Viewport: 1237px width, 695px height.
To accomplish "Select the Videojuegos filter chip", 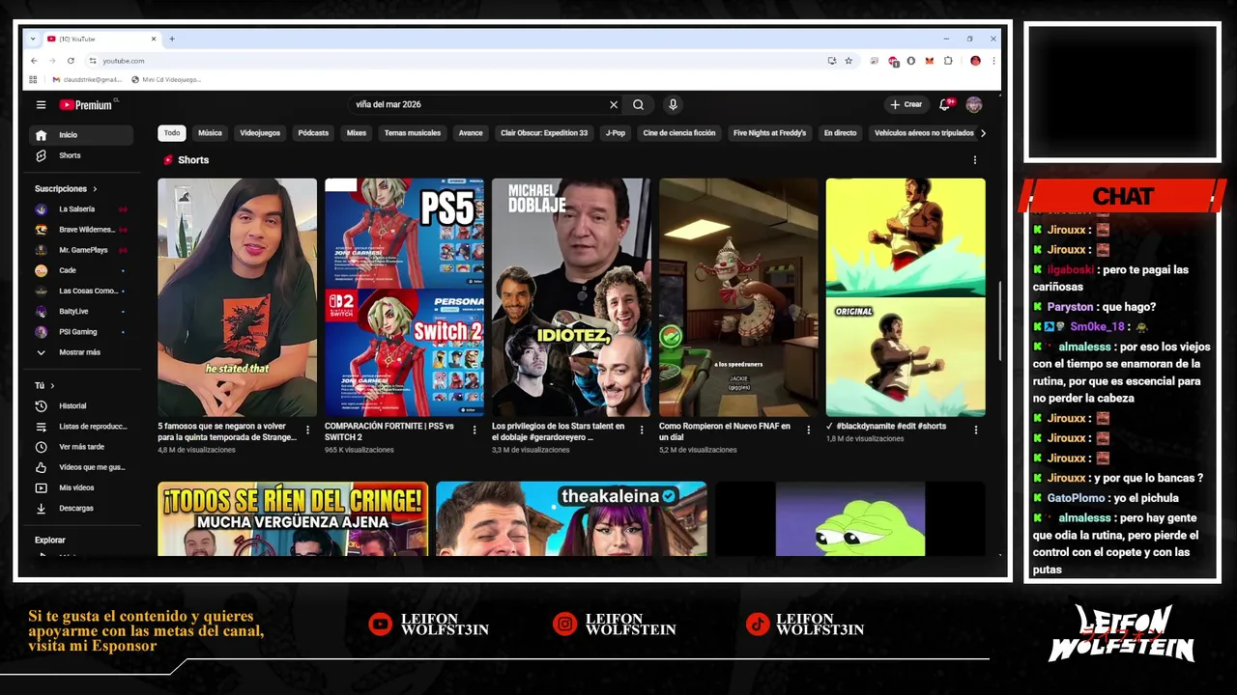I will click(x=260, y=133).
